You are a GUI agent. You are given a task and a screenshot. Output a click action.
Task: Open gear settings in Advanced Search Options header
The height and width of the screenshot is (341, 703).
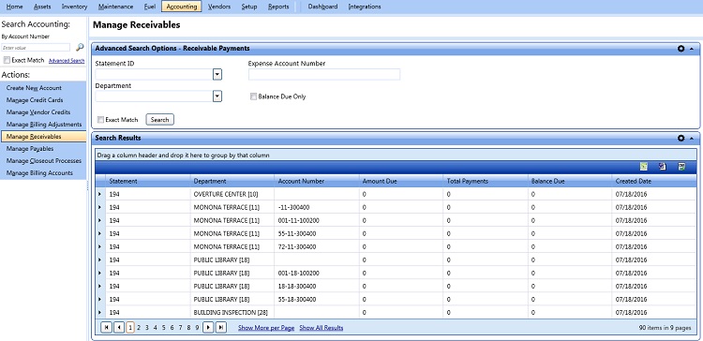(x=681, y=49)
